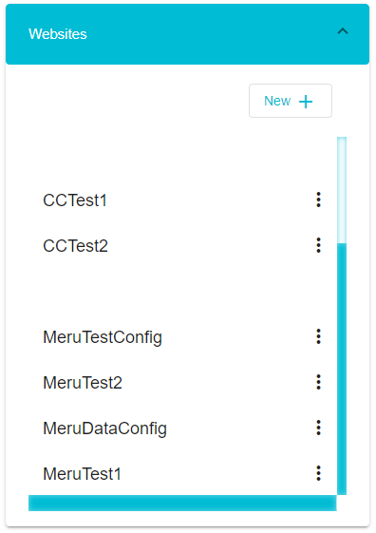
Task: Collapse the Websites panel with chevron
Action: [343, 31]
